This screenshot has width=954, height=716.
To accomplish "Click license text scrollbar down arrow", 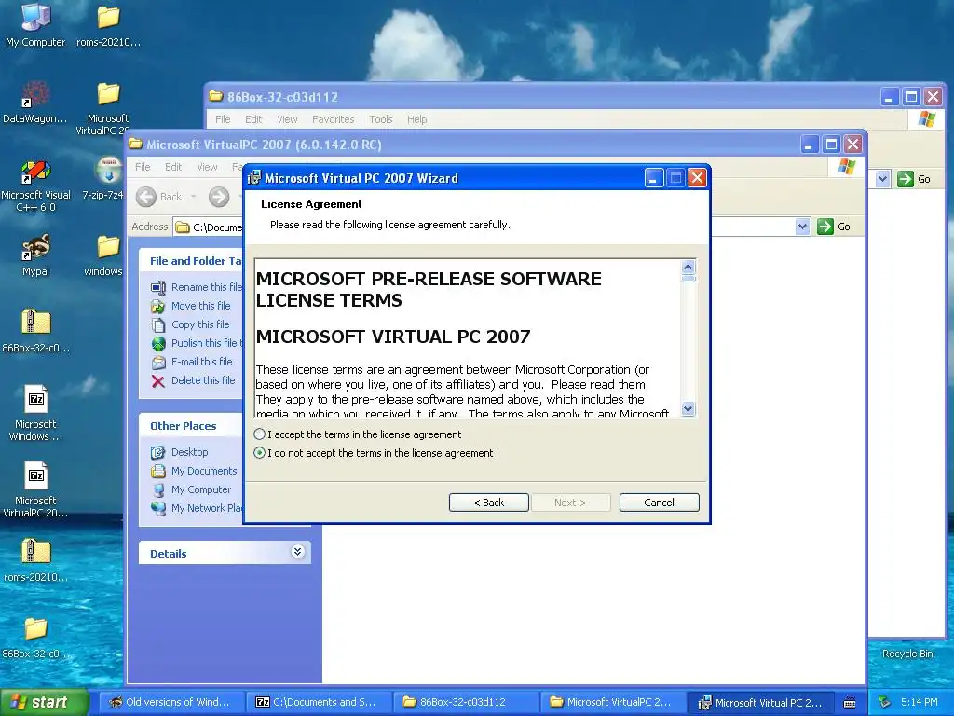I will click(688, 408).
